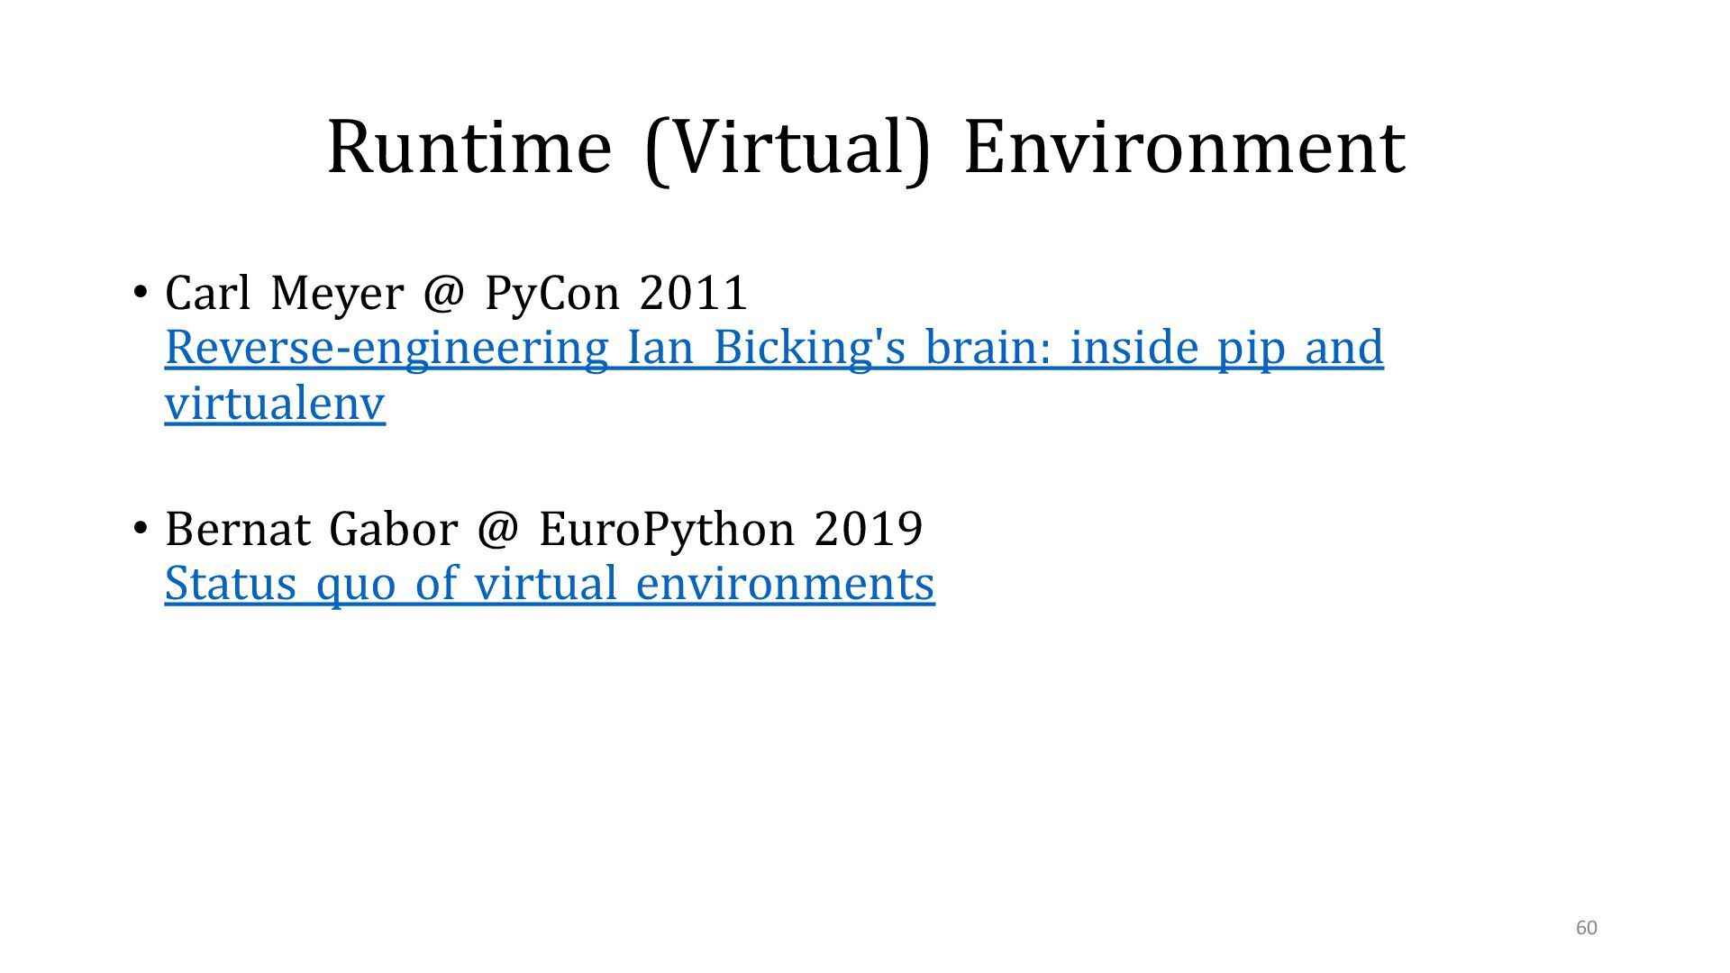
Task: Click 'Ian Bicking's' in the first link
Action: click(x=766, y=349)
